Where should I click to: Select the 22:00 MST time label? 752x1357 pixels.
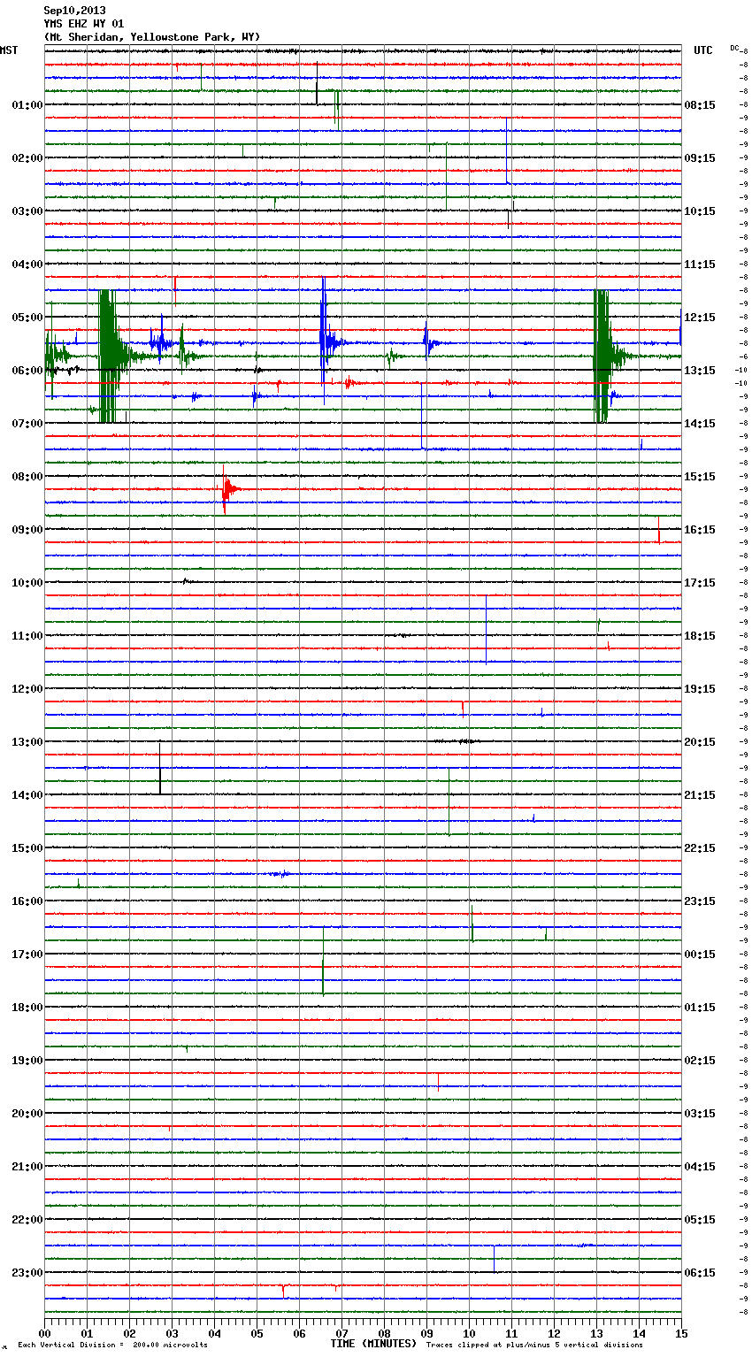27,1220
